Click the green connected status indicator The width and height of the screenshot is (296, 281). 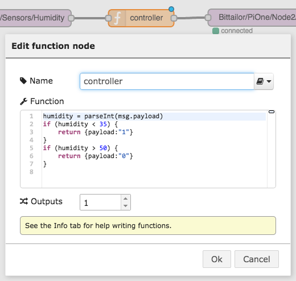[x=216, y=31]
